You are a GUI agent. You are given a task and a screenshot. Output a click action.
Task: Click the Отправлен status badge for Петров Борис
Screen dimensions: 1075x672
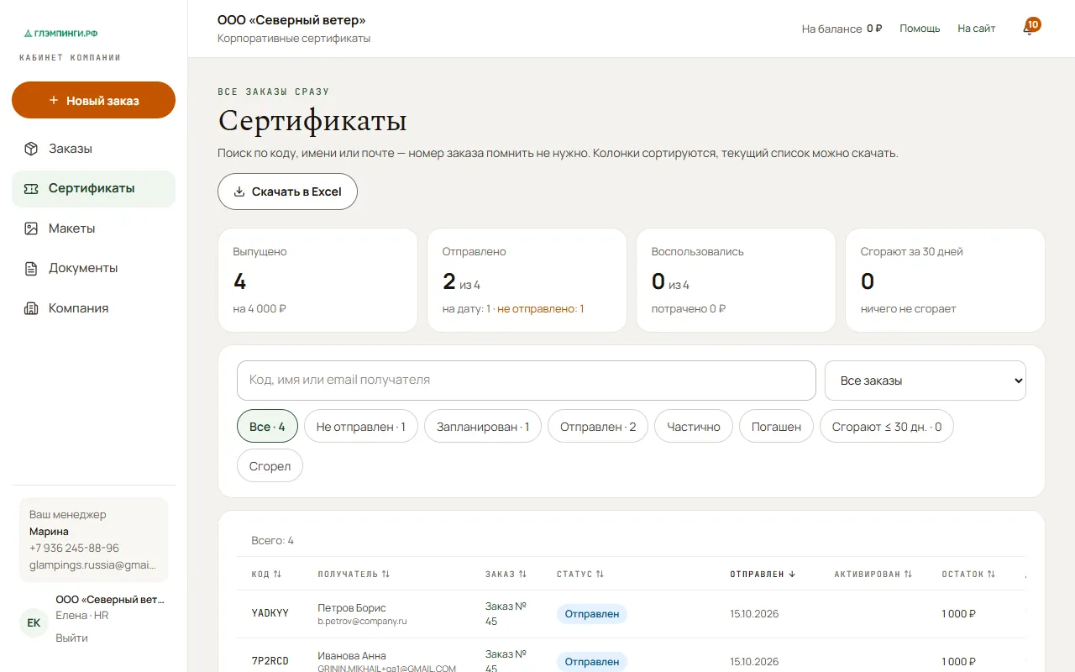coord(592,614)
